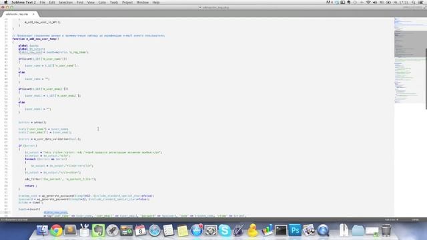Open the Goto menu
Image resolution: width=427 pixels, height=240 pixels.
pyautogui.click(x=102, y=3)
